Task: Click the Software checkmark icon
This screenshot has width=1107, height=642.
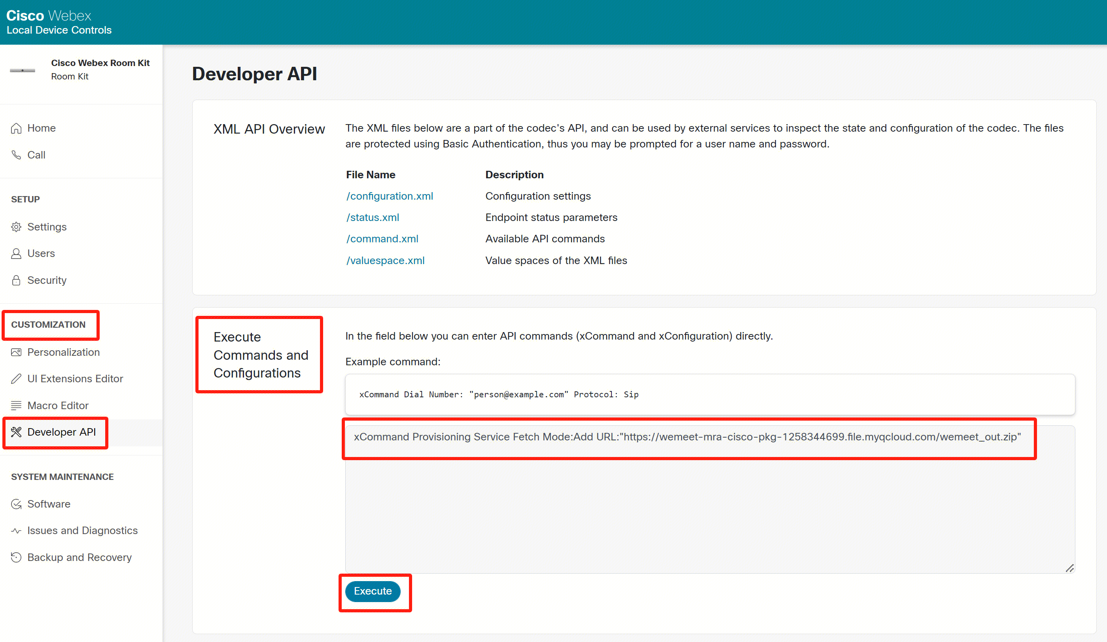Action: coord(16,504)
